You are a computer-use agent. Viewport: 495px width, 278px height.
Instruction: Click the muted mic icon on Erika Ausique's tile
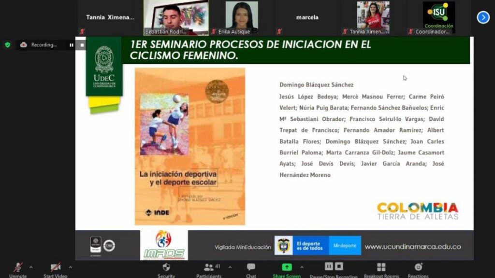point(214,31)
